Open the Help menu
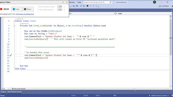173x97 pixels. pos(79,2)
